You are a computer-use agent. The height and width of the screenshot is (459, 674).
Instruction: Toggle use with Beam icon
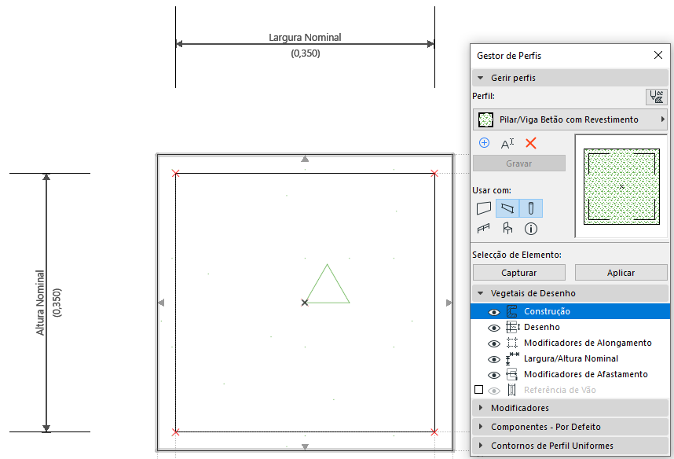pyautogui.click(x=507, y=208)
